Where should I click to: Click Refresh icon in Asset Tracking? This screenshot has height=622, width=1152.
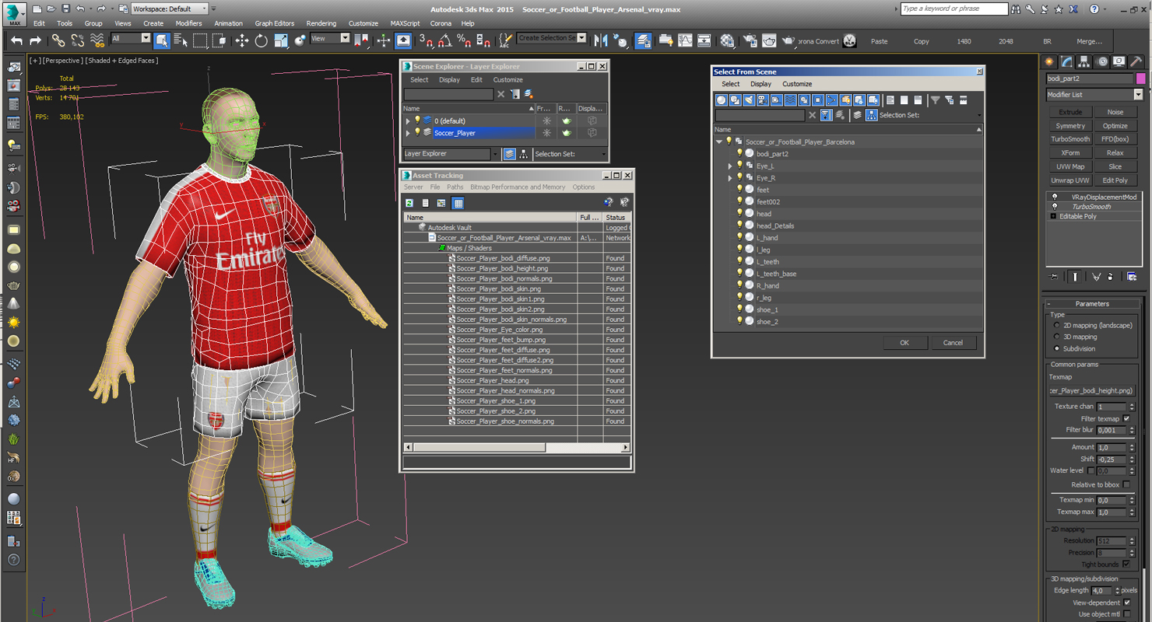409,203
